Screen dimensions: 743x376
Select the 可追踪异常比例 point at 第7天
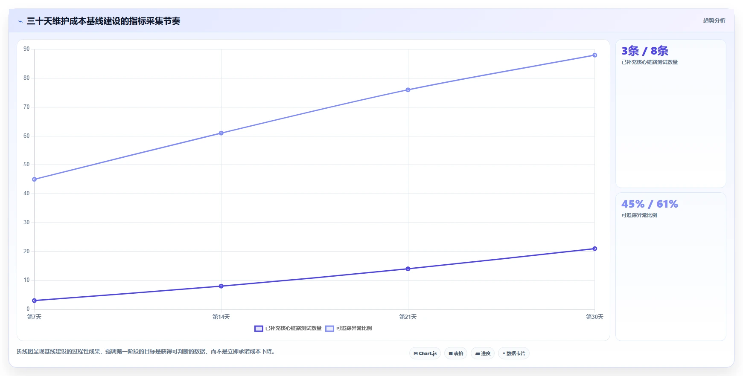coord(35,179)
